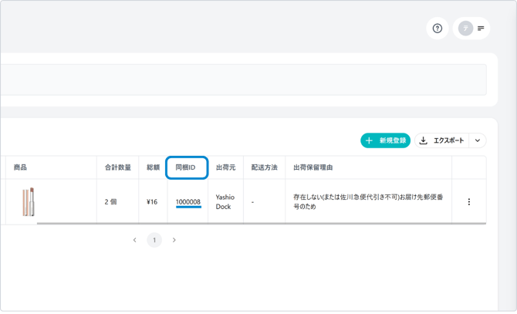517x314 pixels.
Task: Open the three-dot row actions menu
Action: tap(468, 202)
